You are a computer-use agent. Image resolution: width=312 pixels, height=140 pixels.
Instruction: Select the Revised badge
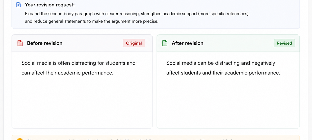(284, 43)
